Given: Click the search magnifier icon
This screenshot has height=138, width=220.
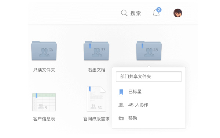Looking at the screenshot, I should click(x=124, y=13).
